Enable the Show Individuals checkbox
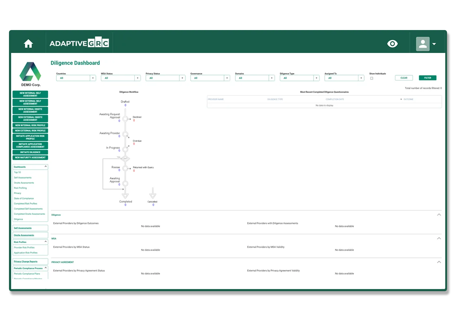 click(371, 78)
